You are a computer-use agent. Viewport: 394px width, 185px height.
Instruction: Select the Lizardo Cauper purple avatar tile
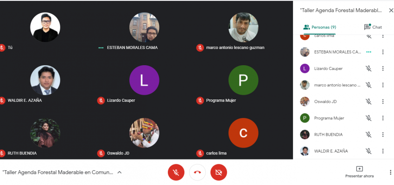(144, 80)
